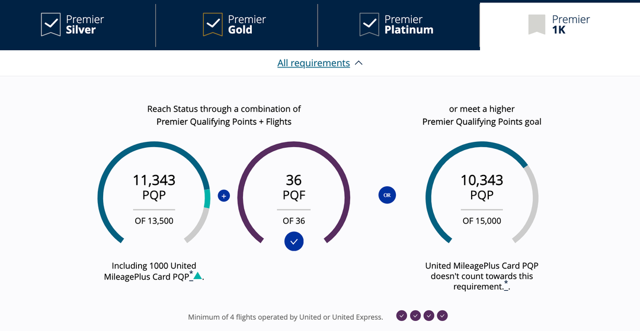Open the Premier Platinum tab
The image size is (640, 331).
pos(408,25)
